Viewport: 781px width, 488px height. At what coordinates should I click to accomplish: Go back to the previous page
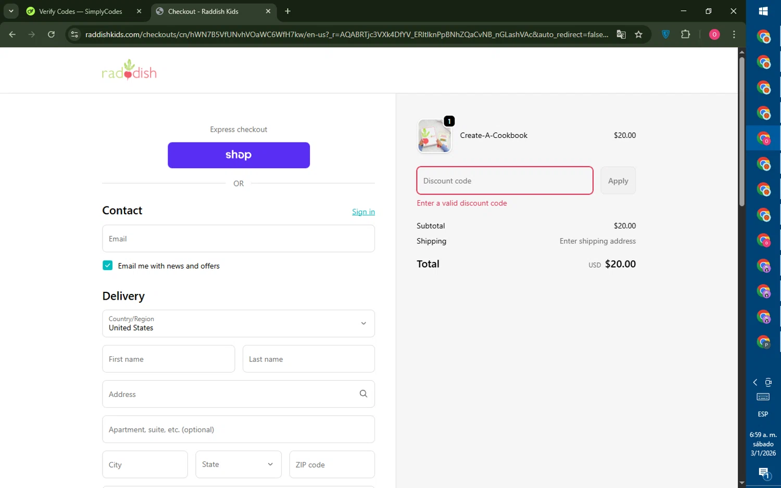tap(12, 34)
